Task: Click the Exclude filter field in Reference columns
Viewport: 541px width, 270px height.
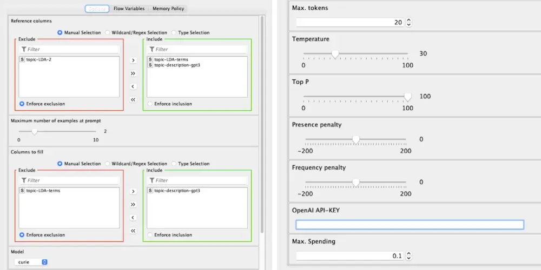Action: click(x=69, y=49)
